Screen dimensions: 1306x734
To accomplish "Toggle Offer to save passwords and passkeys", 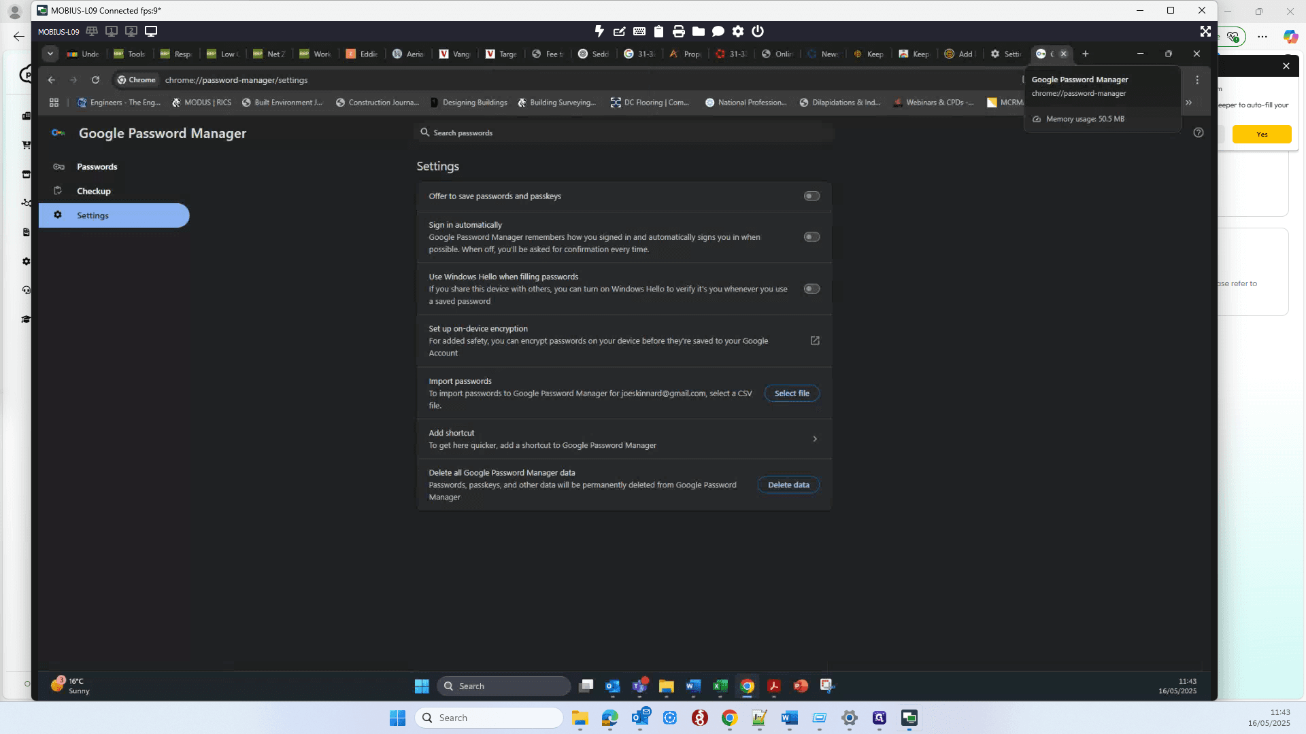I will pyautogui.click(x=811, y=196).
